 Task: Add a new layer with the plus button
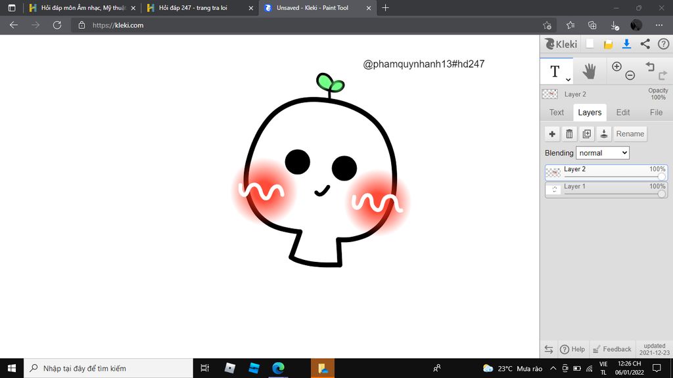coord(552,134)
